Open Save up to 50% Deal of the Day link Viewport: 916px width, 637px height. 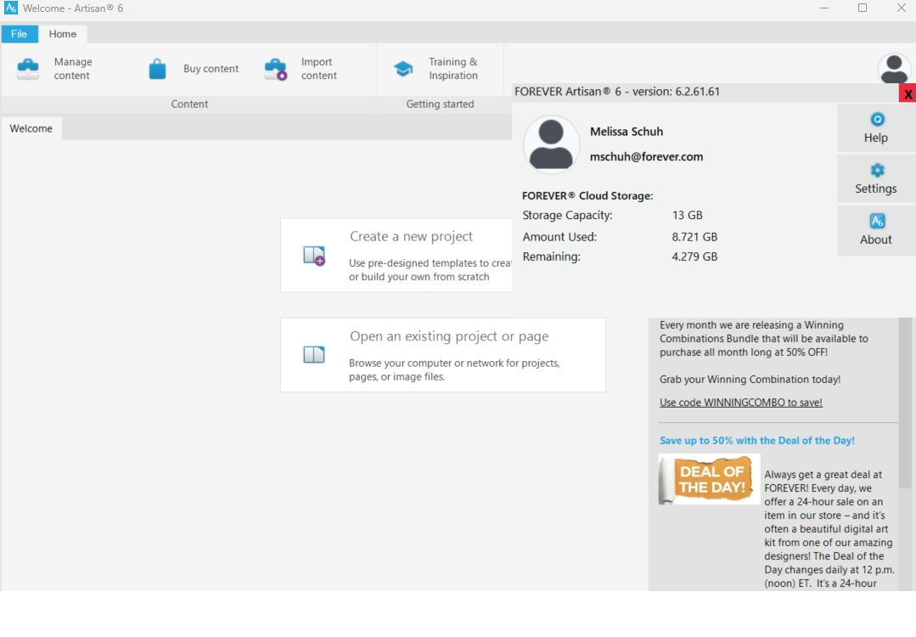coord(757,441)
